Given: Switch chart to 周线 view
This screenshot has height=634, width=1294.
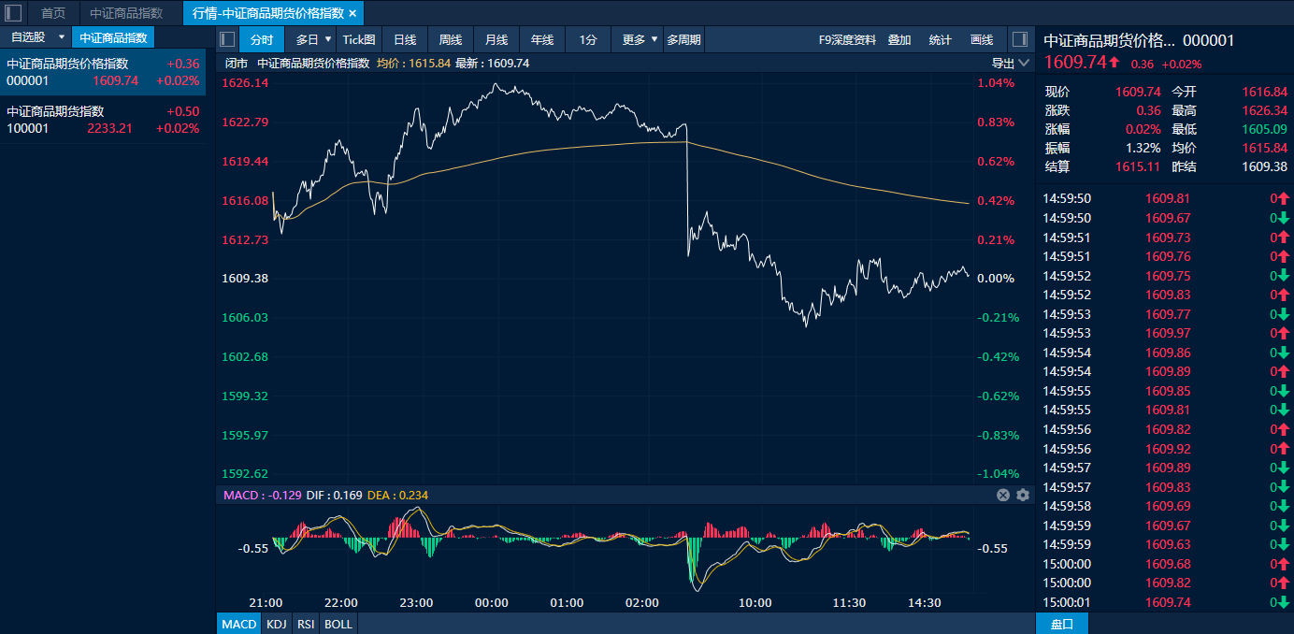Looking at the screenshot, I should (x=451, y=39).
